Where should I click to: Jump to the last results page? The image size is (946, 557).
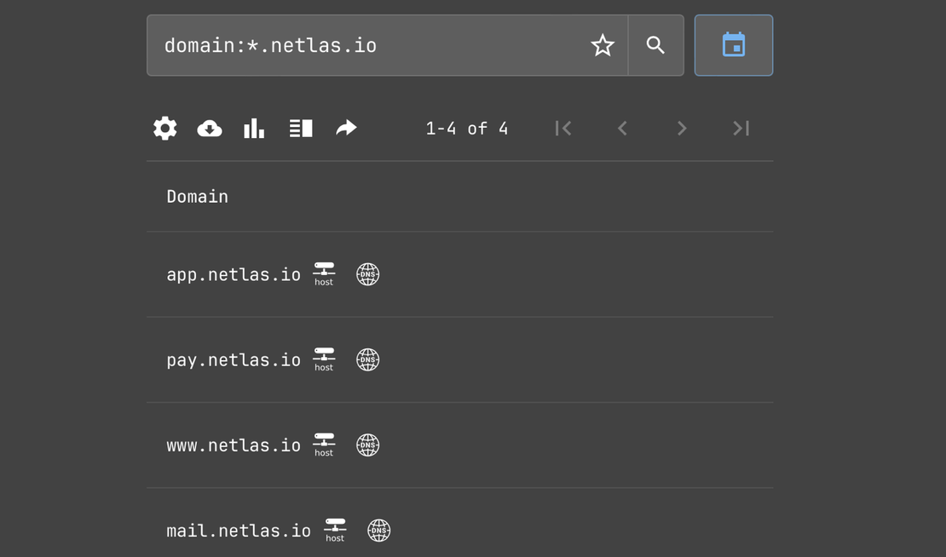tap(741, 128)
